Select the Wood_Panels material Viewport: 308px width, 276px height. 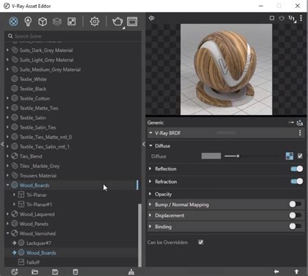[34, 224]
